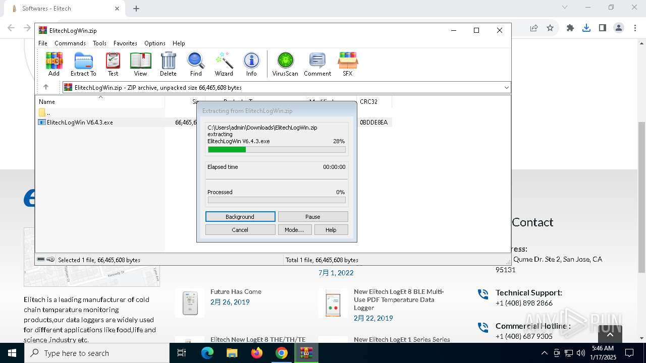Show hidden tray icons chevron
Viewport: 646px width, 363px height.
click(x=544, y=353)
